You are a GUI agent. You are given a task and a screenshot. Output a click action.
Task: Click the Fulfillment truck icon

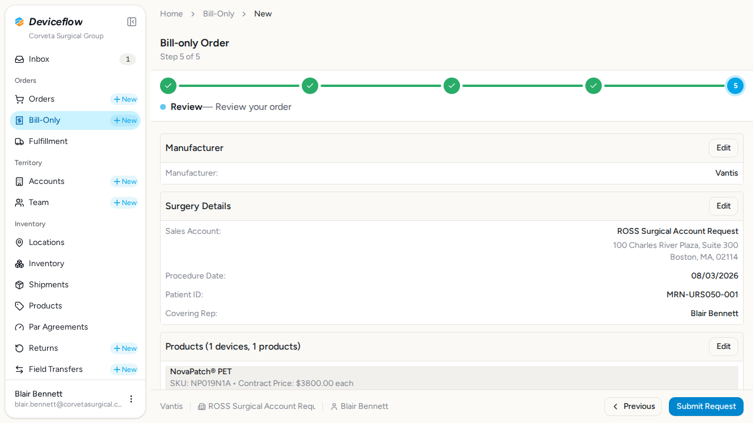click(19, 142)
